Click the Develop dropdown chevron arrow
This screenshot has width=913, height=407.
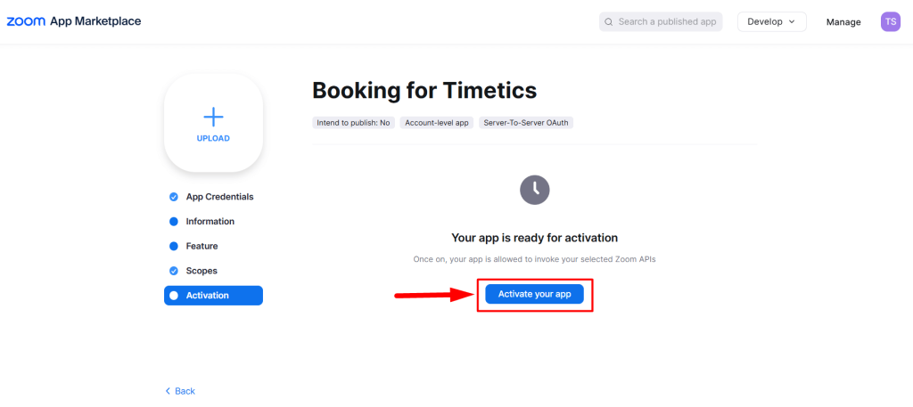(792, 21)
